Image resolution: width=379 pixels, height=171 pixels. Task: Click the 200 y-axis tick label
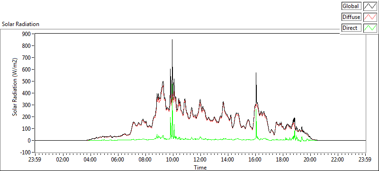point(26,117)
